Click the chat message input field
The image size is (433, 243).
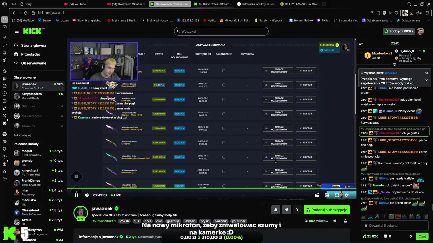tap(394, 225)
